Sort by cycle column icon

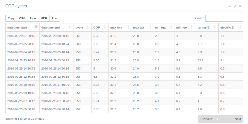click(88, 27)
